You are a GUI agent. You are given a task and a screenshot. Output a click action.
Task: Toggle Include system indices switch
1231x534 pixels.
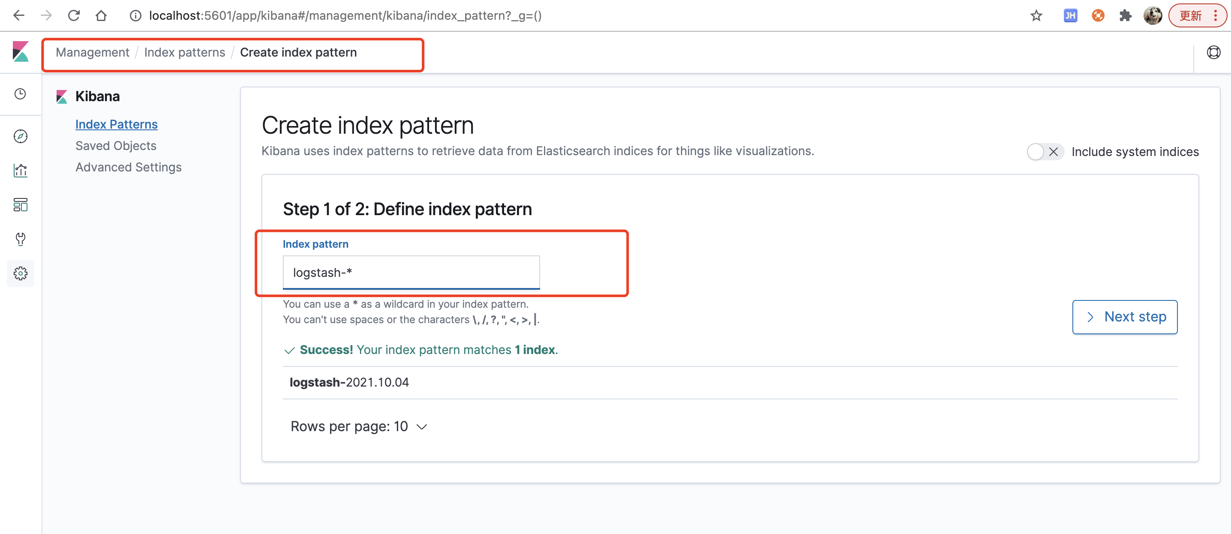pos(1045,152)
